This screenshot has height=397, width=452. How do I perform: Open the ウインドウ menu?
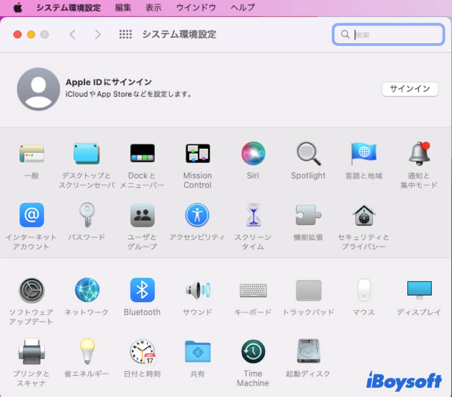click(x=196, y=7)
